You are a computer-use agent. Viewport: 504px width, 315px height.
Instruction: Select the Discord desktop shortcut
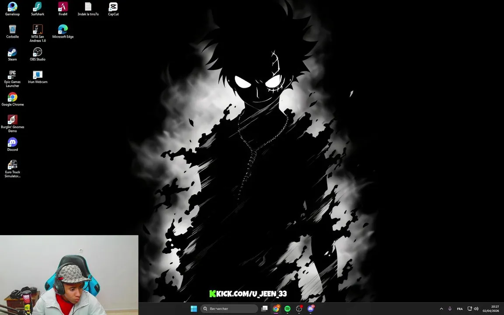12,144
